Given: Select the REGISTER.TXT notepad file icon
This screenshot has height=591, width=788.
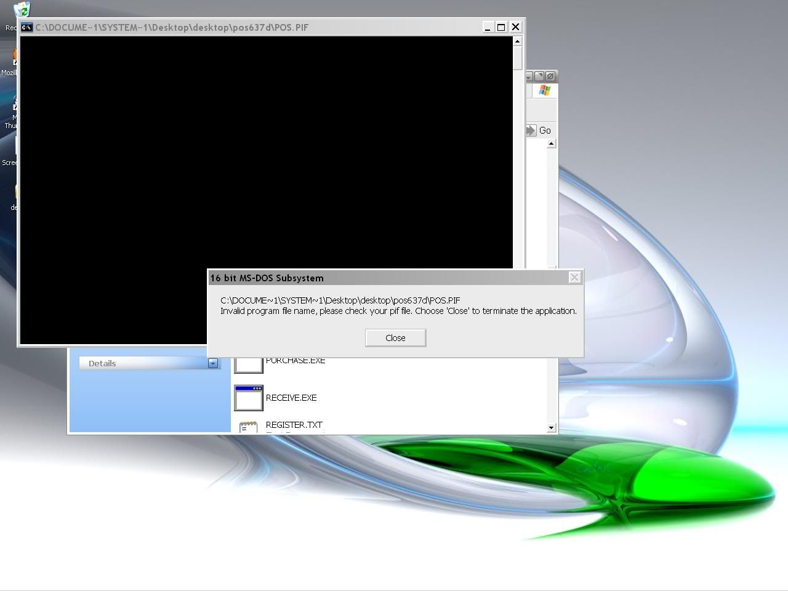Looking at the screenshot, I should tap(248, 427).
